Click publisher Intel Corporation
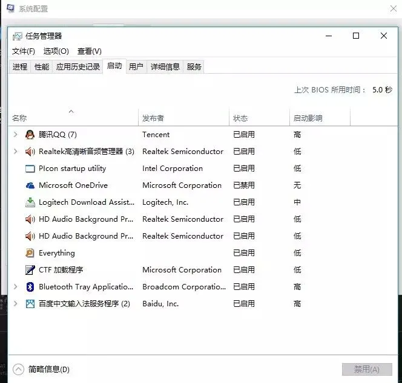402x383 pixels. [x=173, y=169]
